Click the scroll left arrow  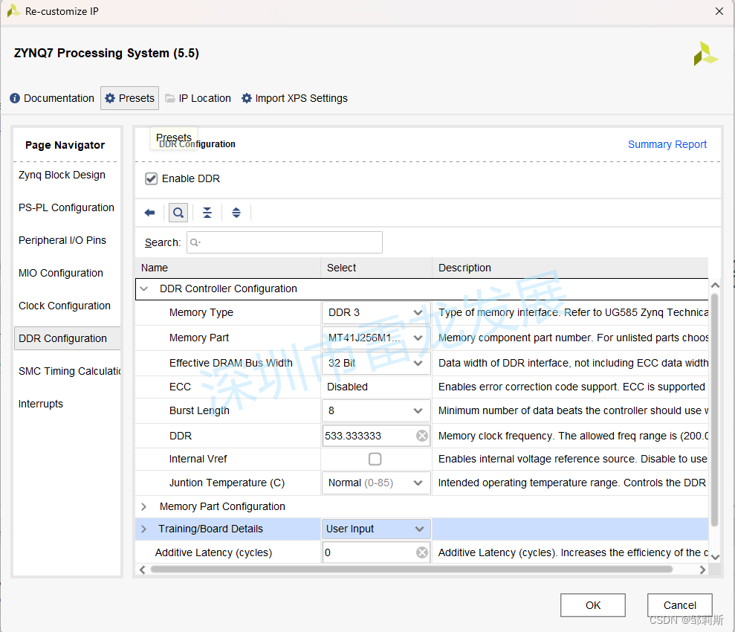pos(143,570)
